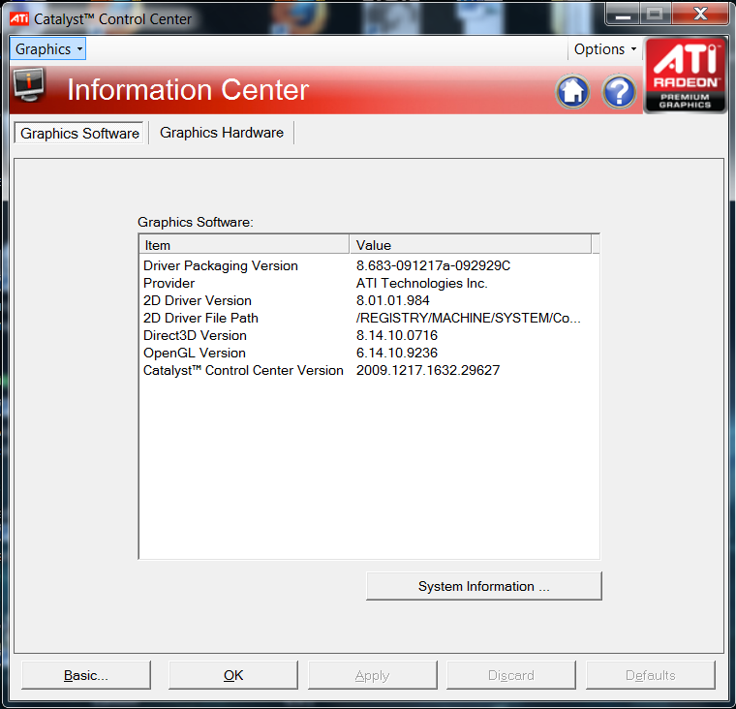The width and height of the screenshot is (736, 709).
Task: Click the Basic... button
Action: (86, 675)
